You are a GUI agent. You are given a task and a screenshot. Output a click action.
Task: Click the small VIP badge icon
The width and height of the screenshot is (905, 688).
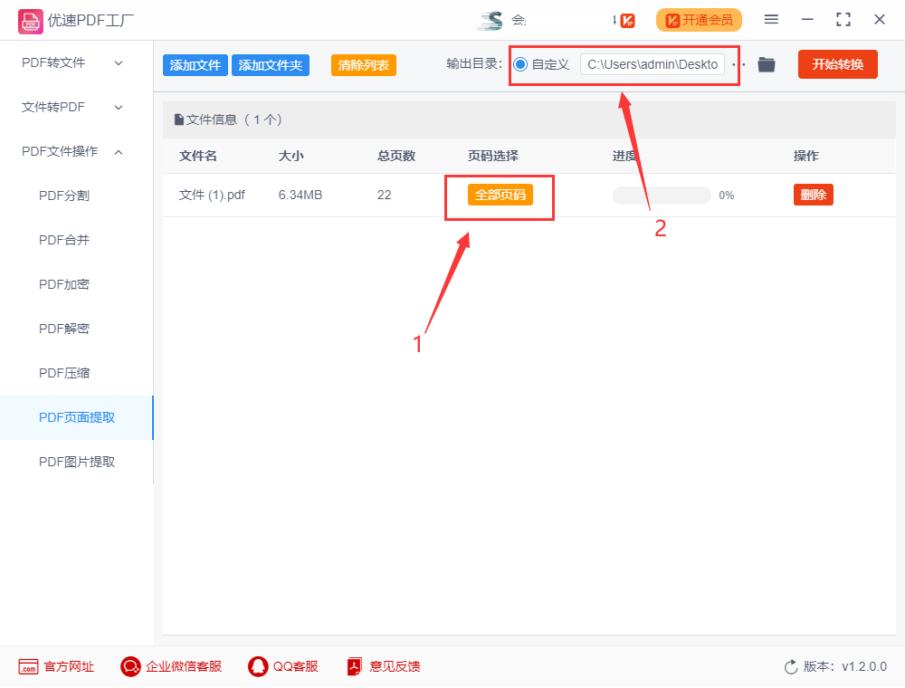pyautogui.click(x=627, y=21)
